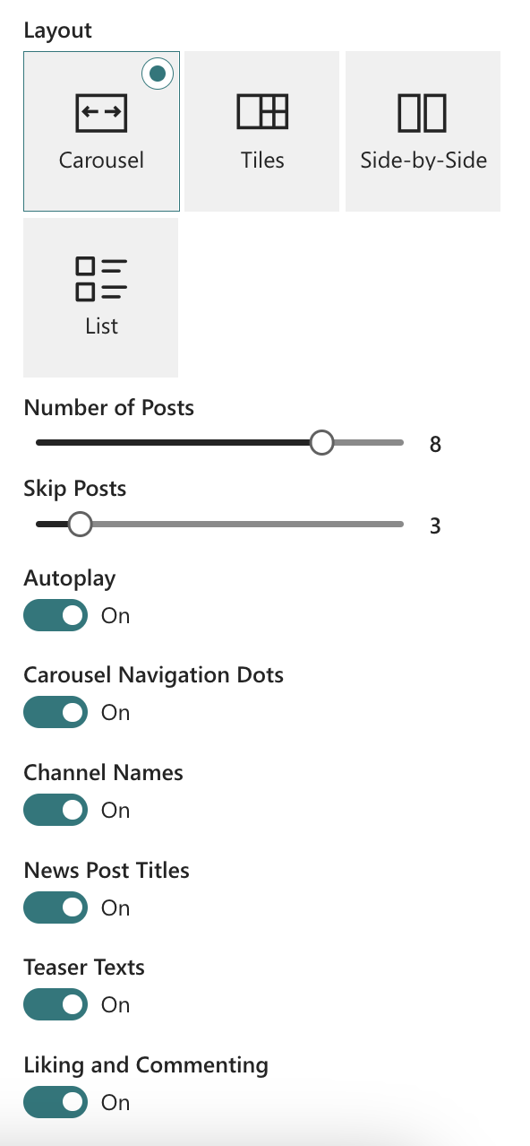The width and height of the screenshot is (530, 1146).
Task: Click the selected radio dot on Carousel
Action: pos(158,74)
